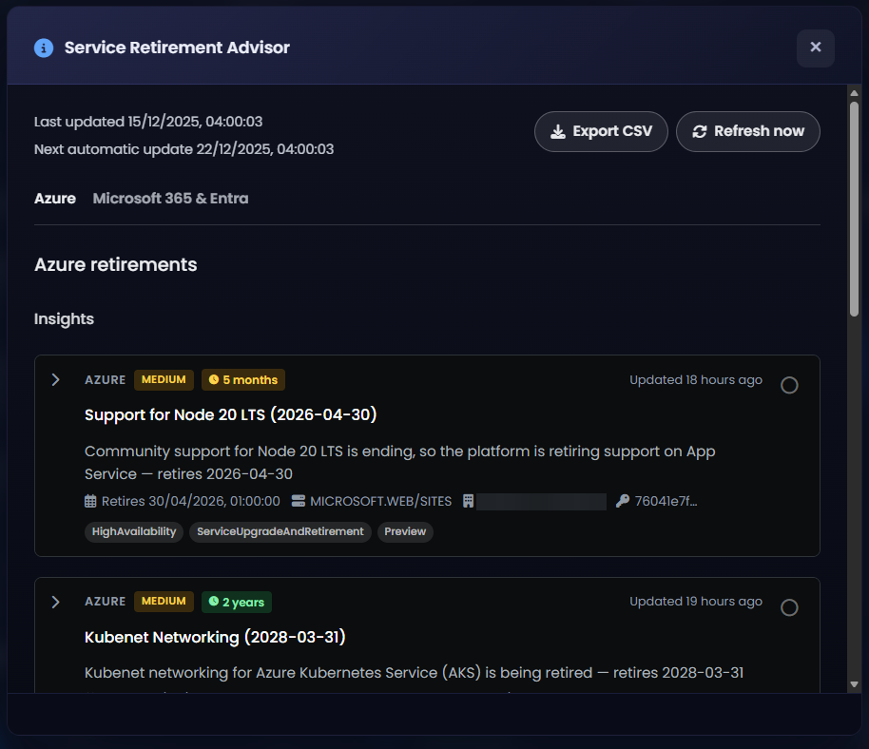Click the AZURE label on the Node 20 LTS card
Image resolution: width=869 pixels, height=749 pixels.
pos(105,380)
